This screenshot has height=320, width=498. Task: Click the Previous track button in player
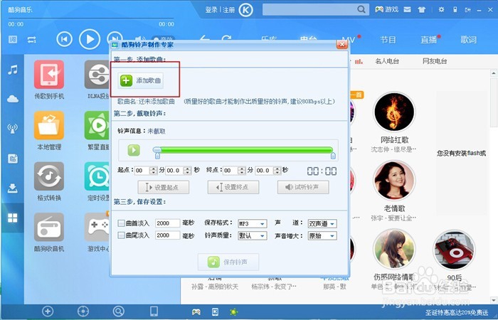coord(64,39)
